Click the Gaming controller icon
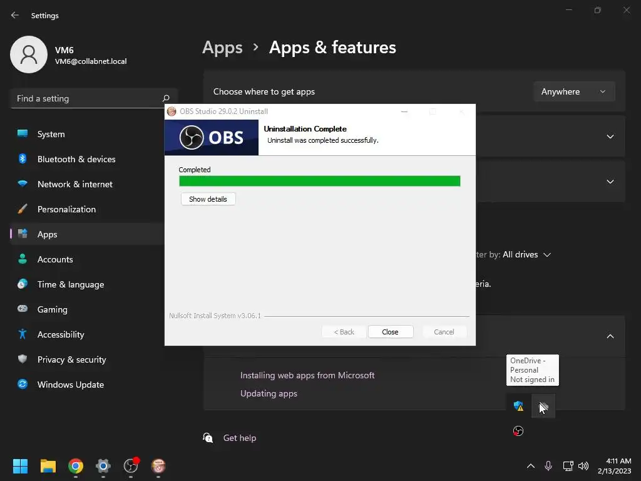641x481 pixels. pos(23,309)
